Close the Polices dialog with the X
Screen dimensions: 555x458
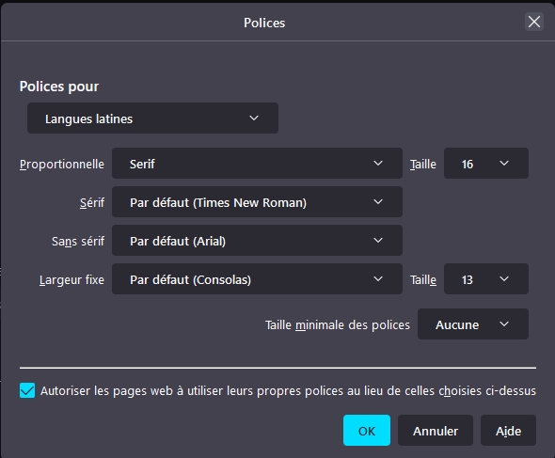[533, 22]
